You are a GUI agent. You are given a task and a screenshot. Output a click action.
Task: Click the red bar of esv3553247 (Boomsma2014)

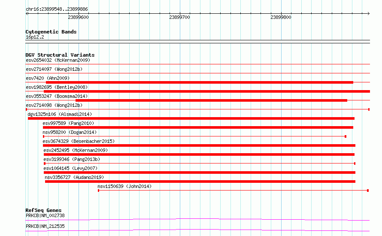click(x=211, y=100)
